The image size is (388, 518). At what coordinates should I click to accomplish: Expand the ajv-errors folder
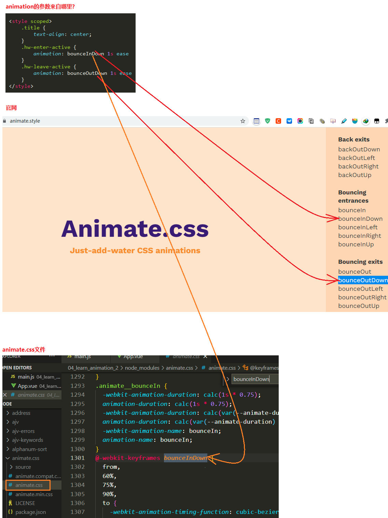coord(8,431)
